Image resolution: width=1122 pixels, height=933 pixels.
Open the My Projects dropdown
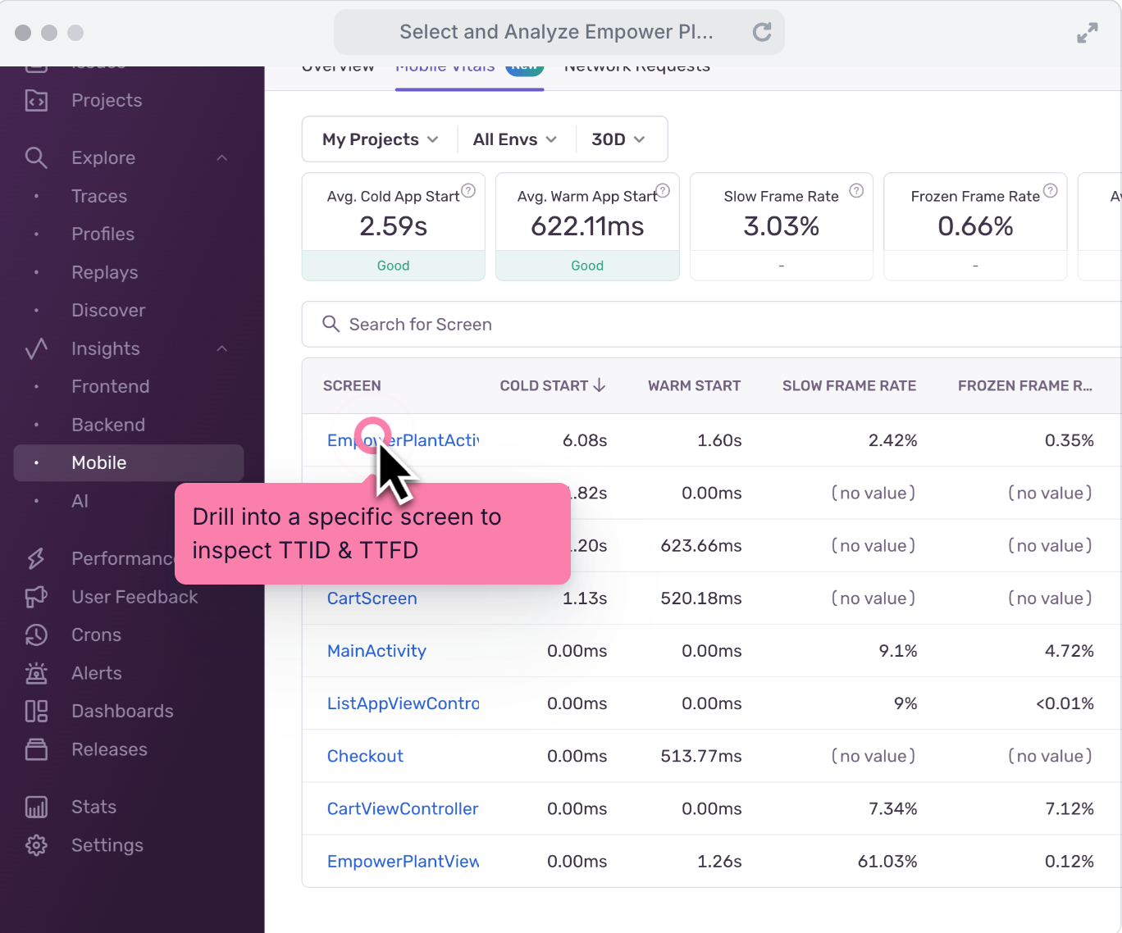(x=380, y=139)
